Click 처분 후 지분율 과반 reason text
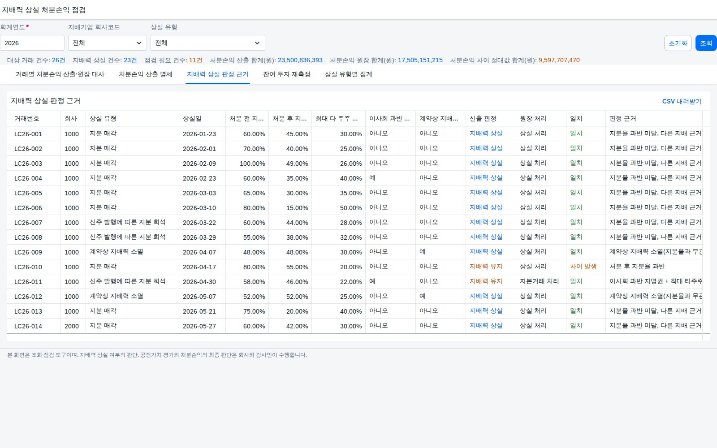The width and height of the screenshot is (717, 448). coord(637,267)
